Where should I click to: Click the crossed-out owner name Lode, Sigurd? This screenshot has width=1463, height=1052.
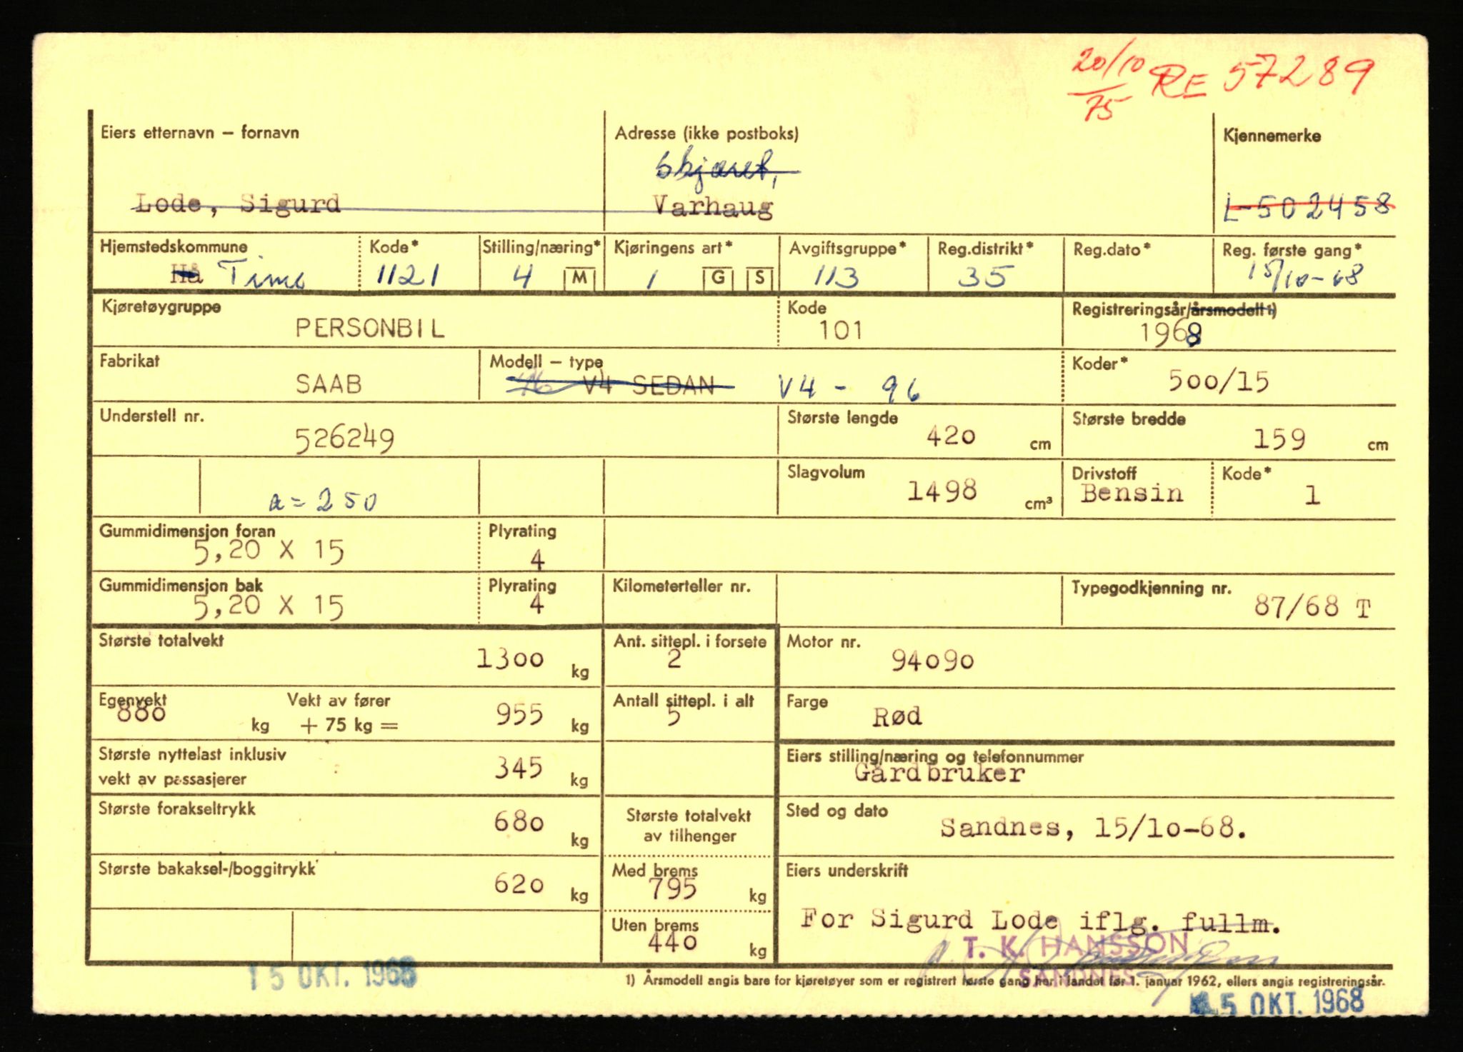pos(238,204)
